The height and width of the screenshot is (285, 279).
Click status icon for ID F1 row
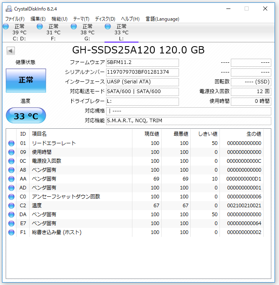coord(11,232)
